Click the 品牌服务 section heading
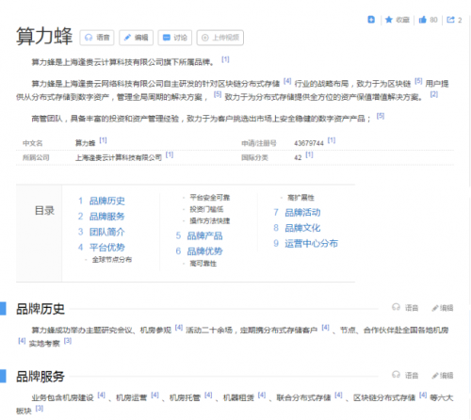471x420 pixels. click(41, 377)
